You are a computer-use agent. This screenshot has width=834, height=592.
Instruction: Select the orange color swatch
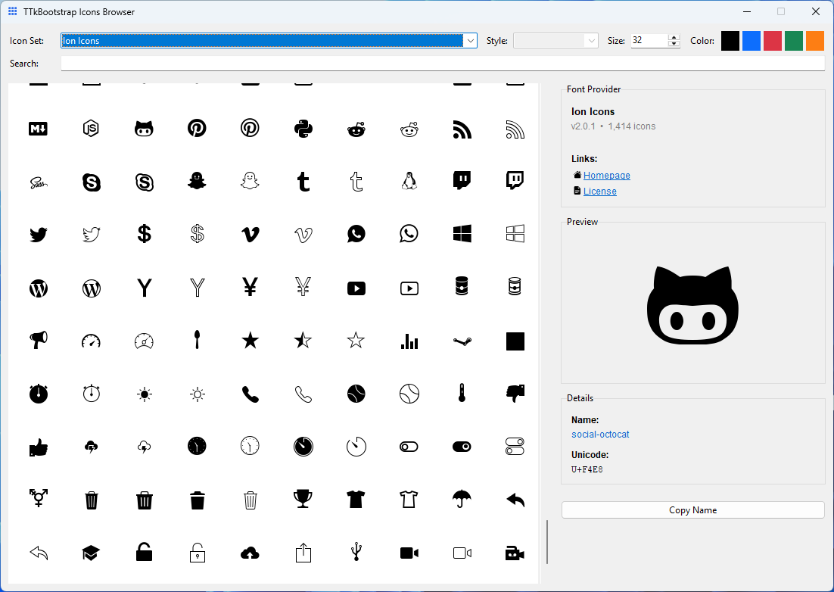tap(814, 40)
